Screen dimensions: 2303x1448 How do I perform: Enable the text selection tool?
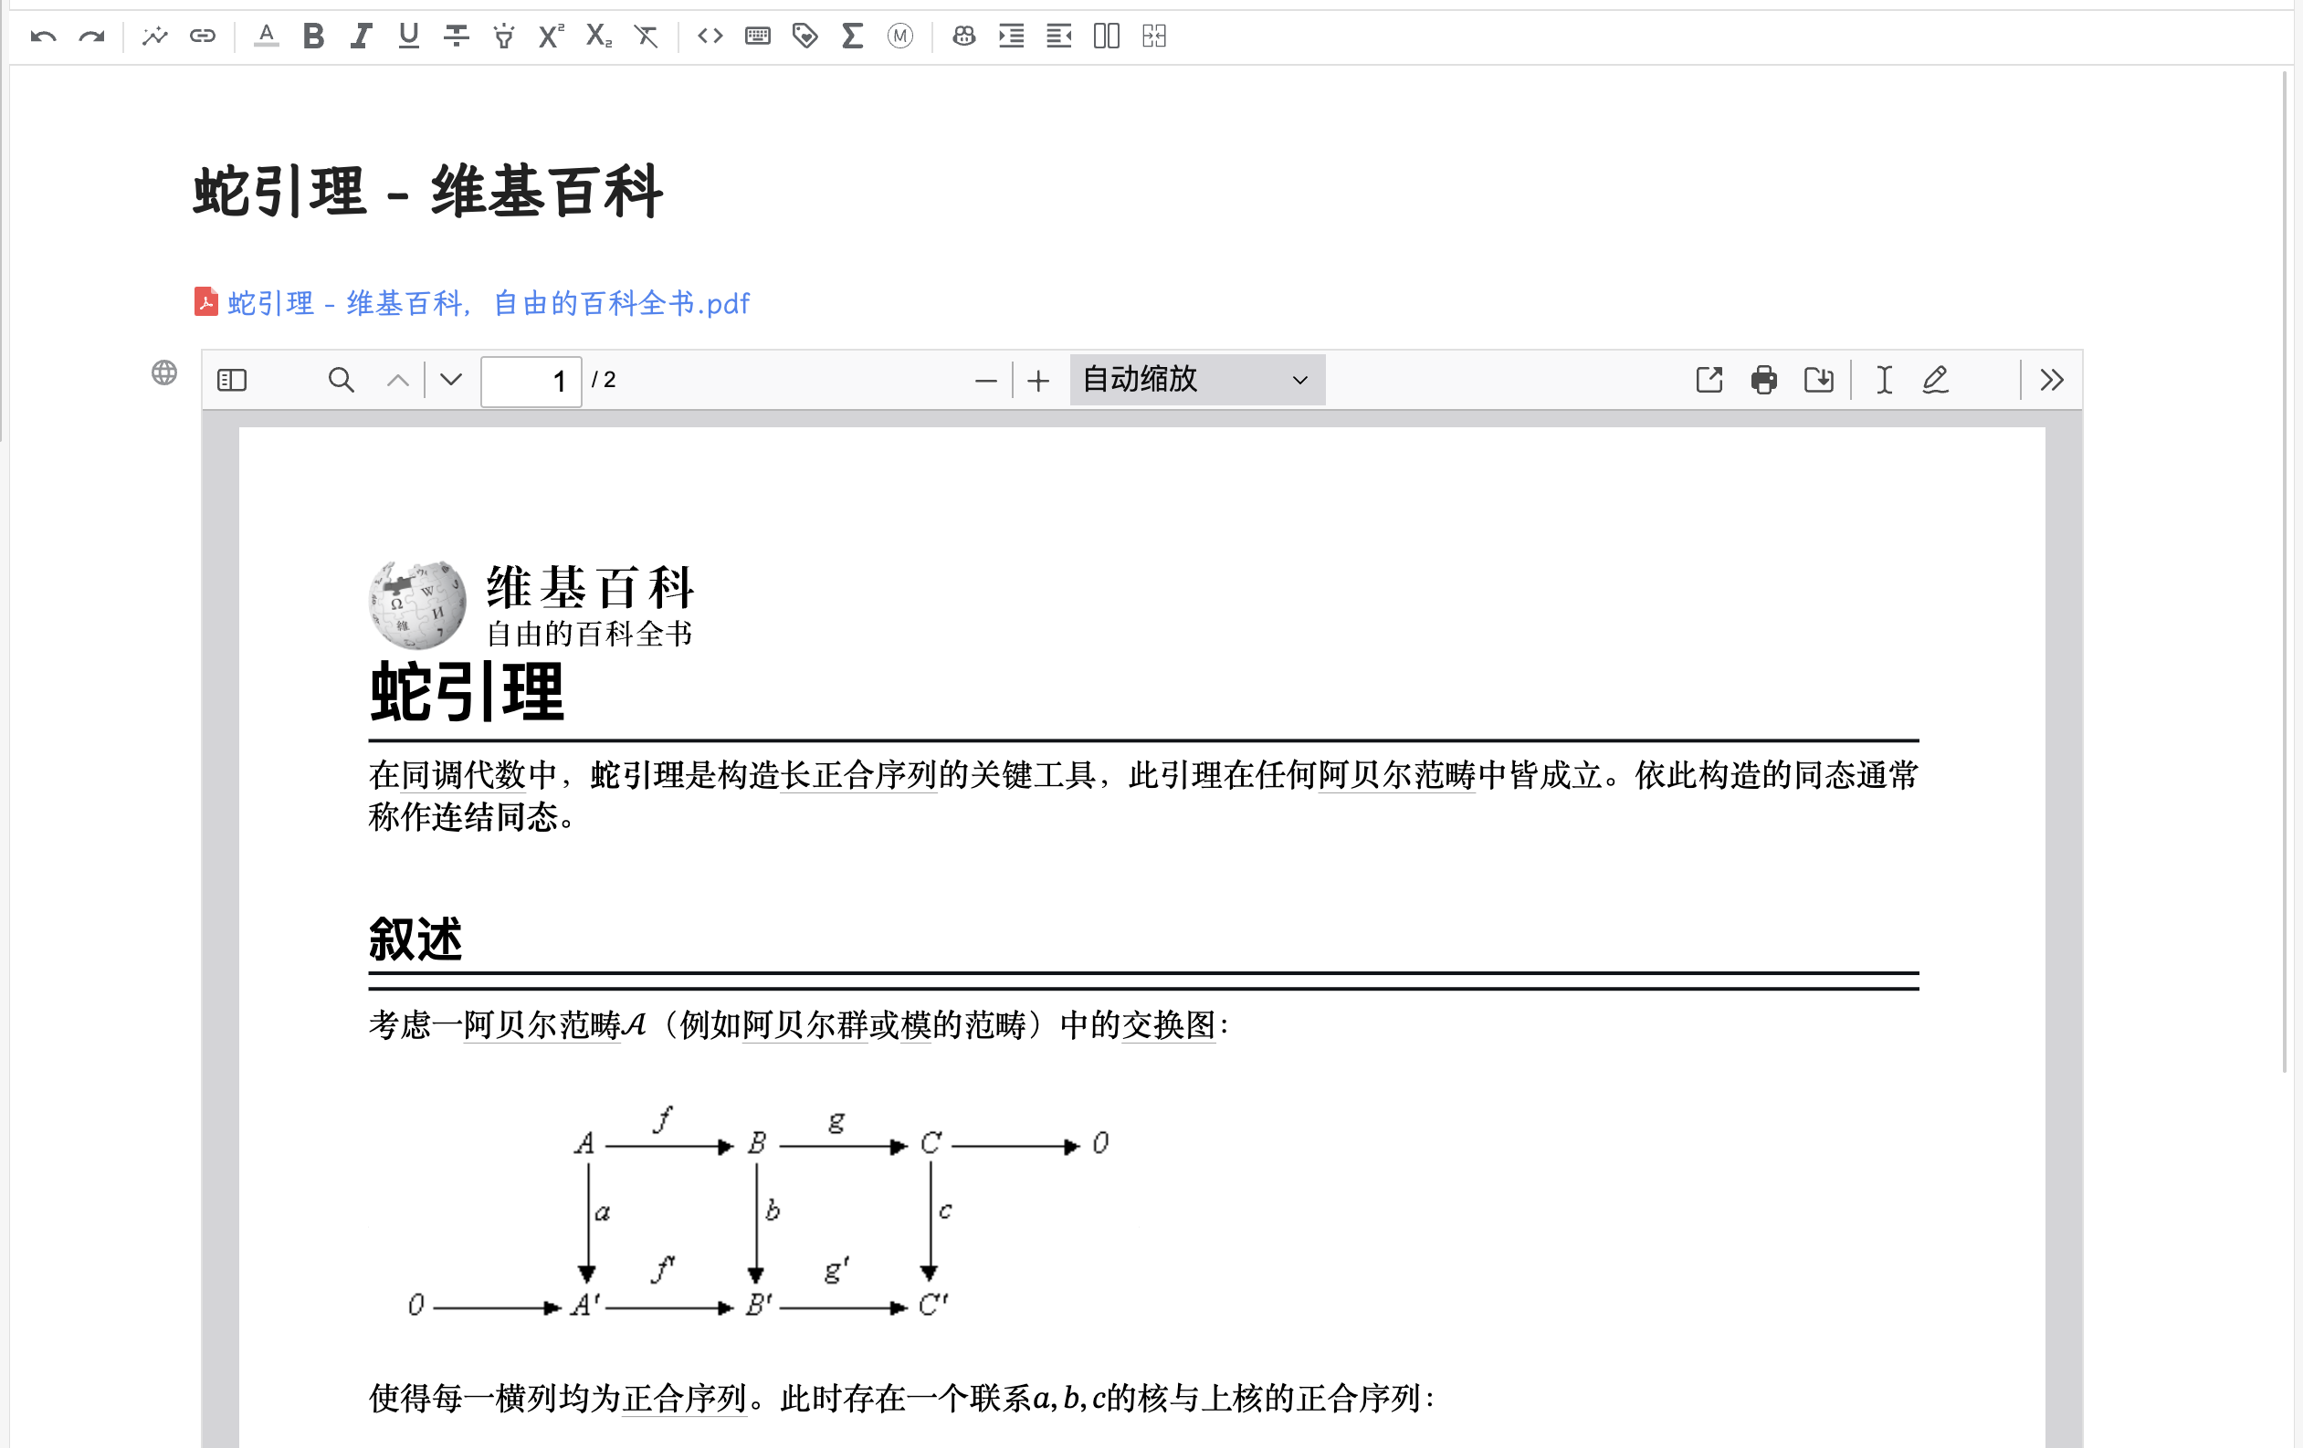pyautogui.click(x=1883, y=380)
